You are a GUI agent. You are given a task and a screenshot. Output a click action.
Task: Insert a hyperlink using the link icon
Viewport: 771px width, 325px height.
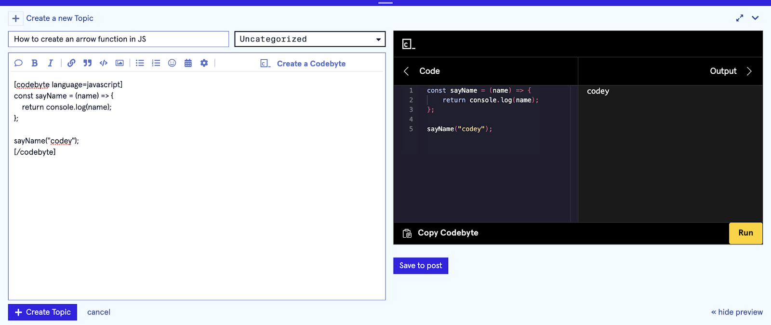(x=71, y=63)
